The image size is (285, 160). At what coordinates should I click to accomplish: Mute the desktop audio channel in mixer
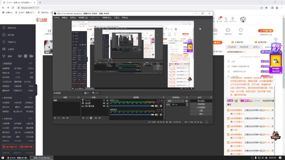pyautogui.click(x=156, y=114)
